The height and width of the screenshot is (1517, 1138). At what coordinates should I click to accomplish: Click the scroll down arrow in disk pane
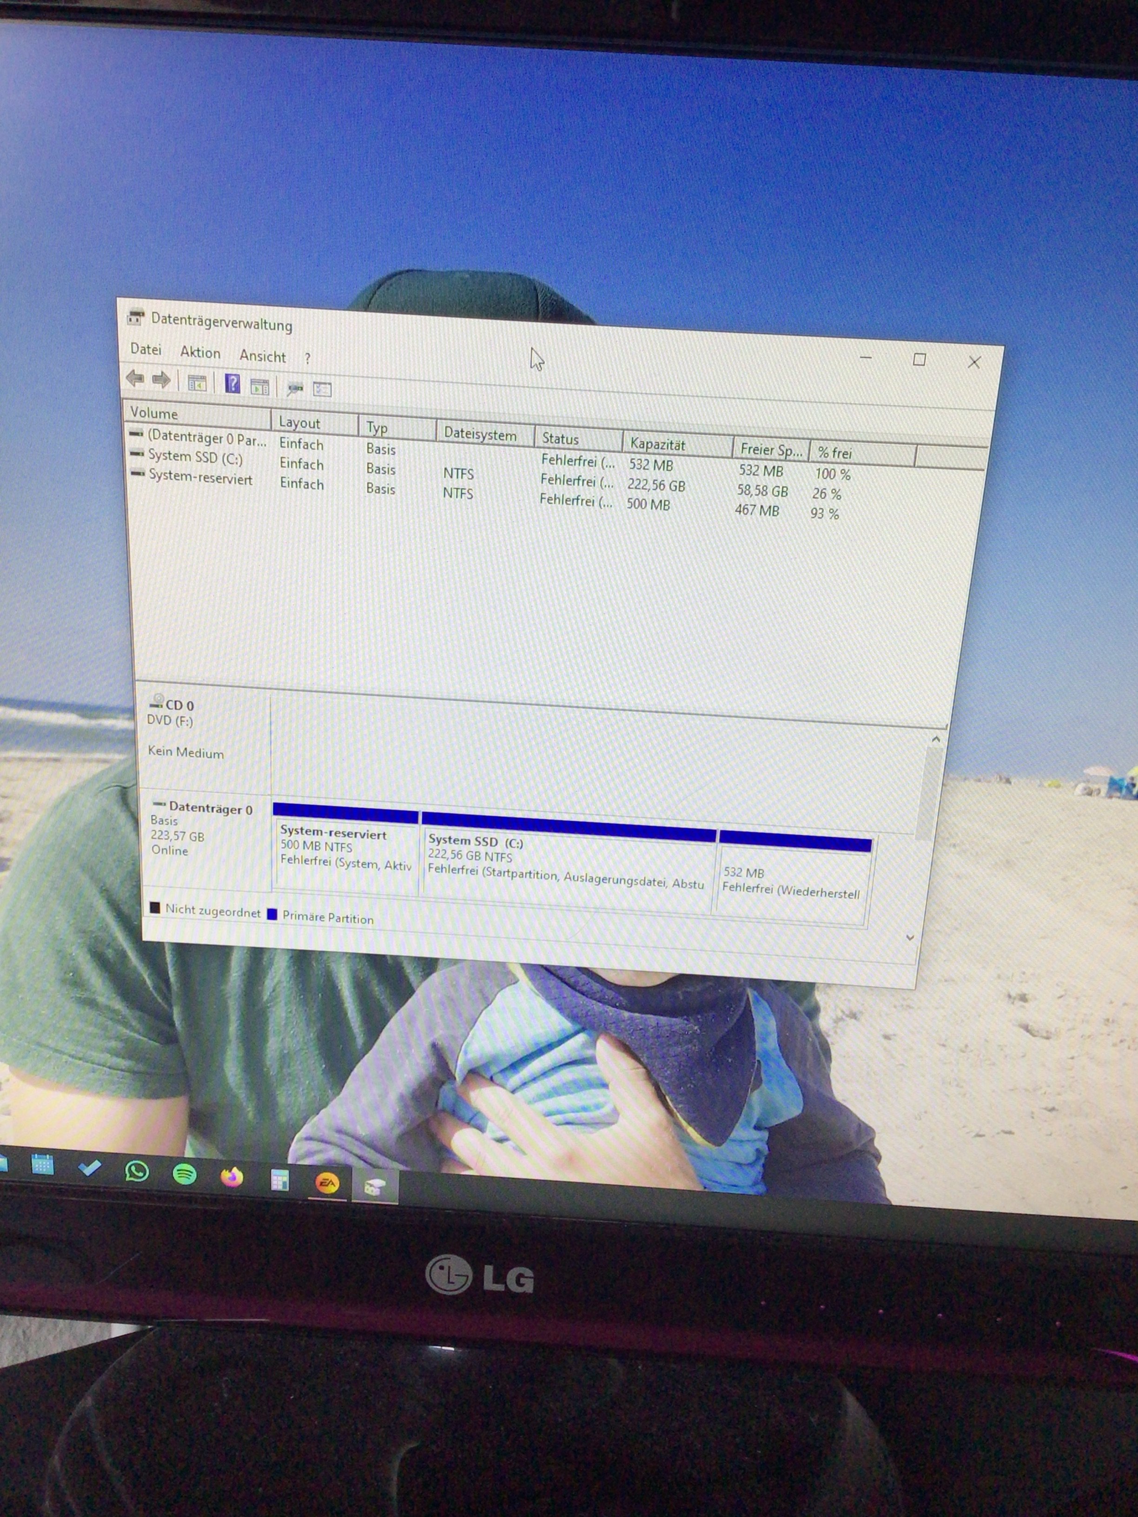tap(910, 937)
